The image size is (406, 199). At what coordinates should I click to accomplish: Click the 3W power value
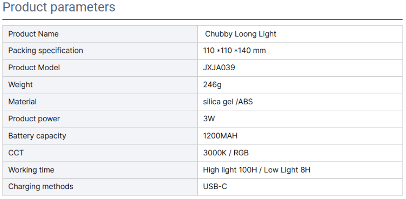[x=209, y=119]
